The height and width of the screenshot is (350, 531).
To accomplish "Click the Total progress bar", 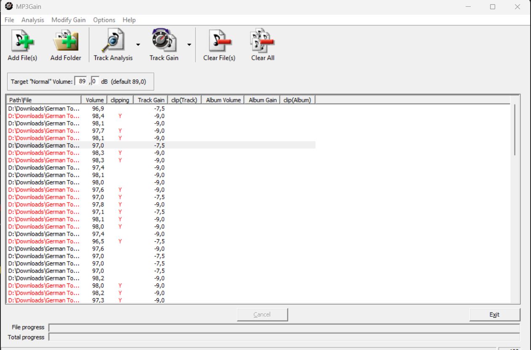I will 284,337.
